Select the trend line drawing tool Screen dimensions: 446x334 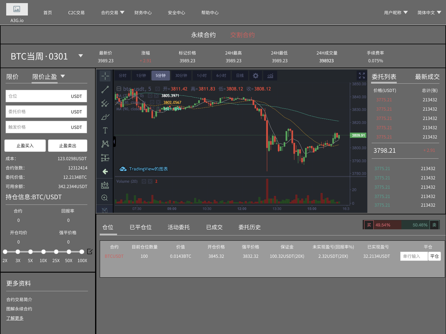pyautogui.click(x=105, y=90)
